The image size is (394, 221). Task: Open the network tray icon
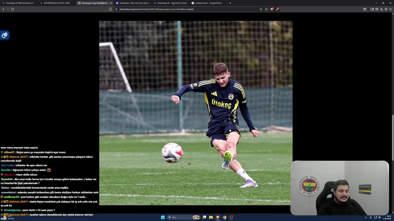tap(376, 217)
